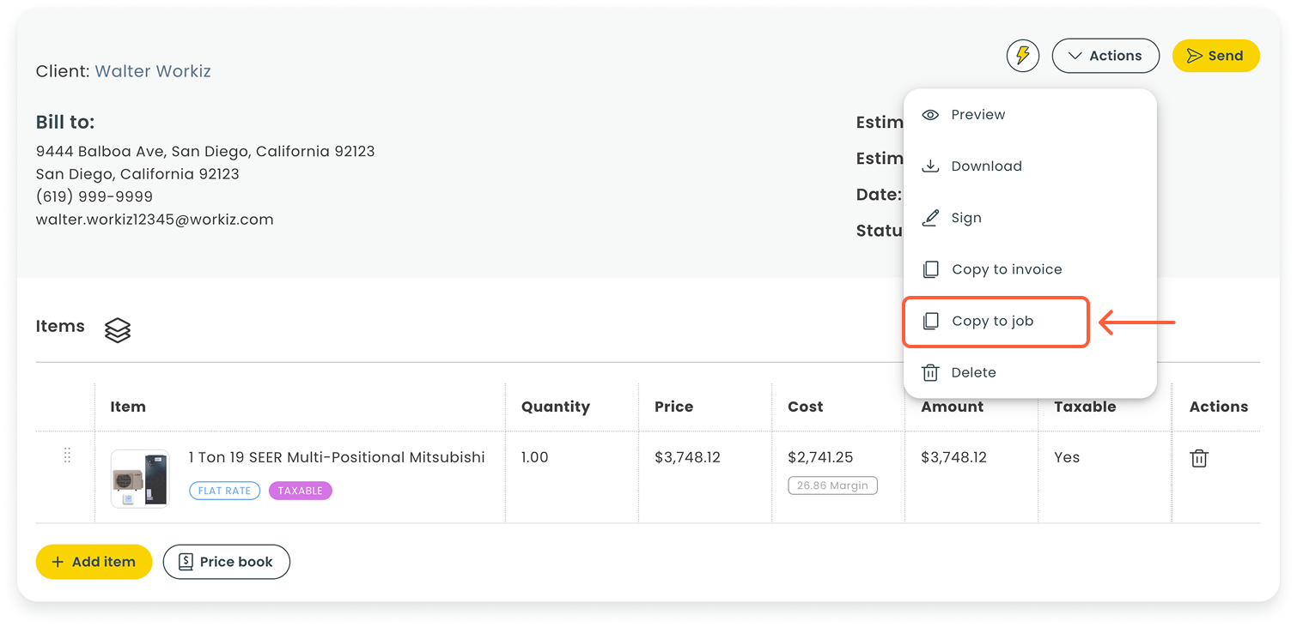Open the Price book

(226, 562)
